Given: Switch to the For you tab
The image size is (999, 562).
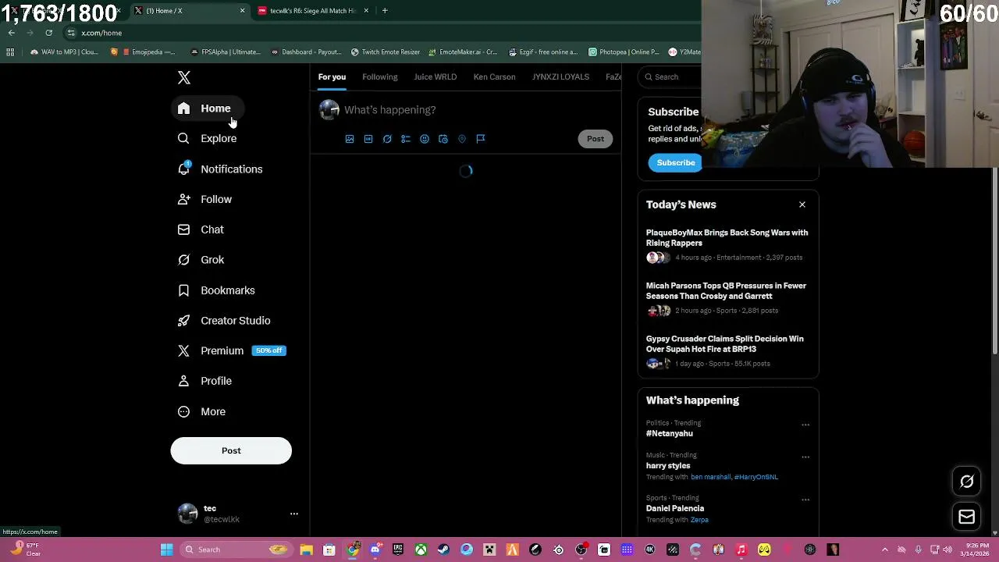Looking at the screenshot, I should tap(332, 76).
